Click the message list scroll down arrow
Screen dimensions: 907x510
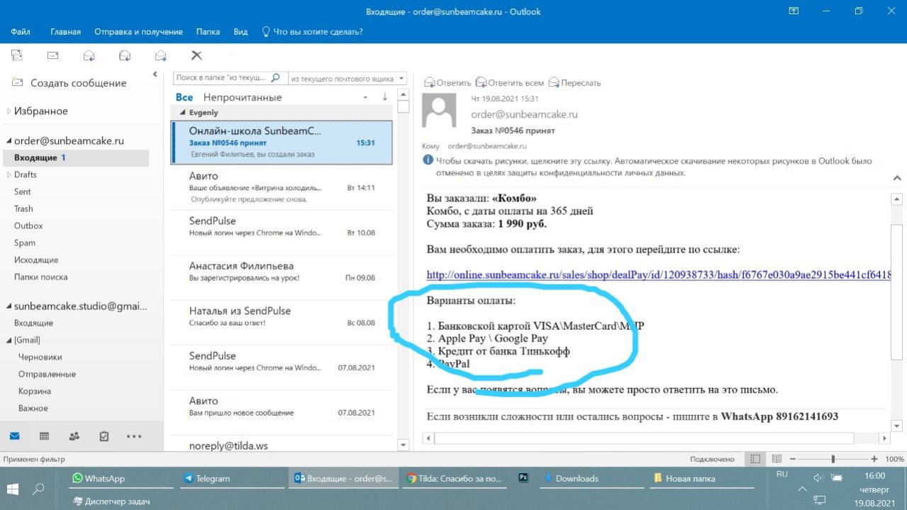[404, 445]
